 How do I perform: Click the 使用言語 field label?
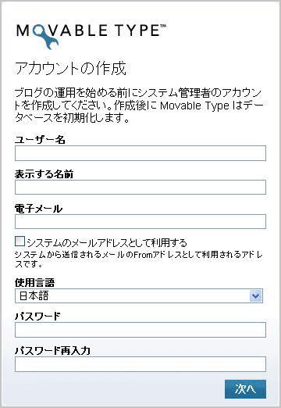point(34,282)
